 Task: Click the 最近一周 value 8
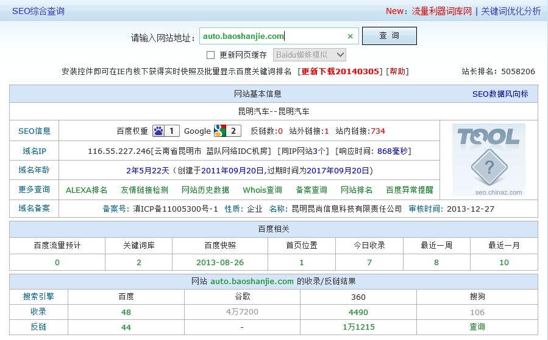(436, 263)
